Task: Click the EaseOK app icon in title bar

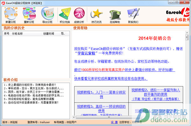Action: coord(3,3)
